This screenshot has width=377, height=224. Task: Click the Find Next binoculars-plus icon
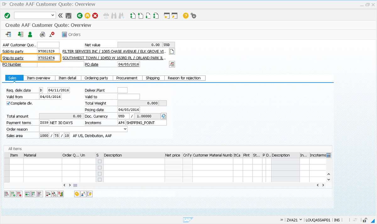122,15
